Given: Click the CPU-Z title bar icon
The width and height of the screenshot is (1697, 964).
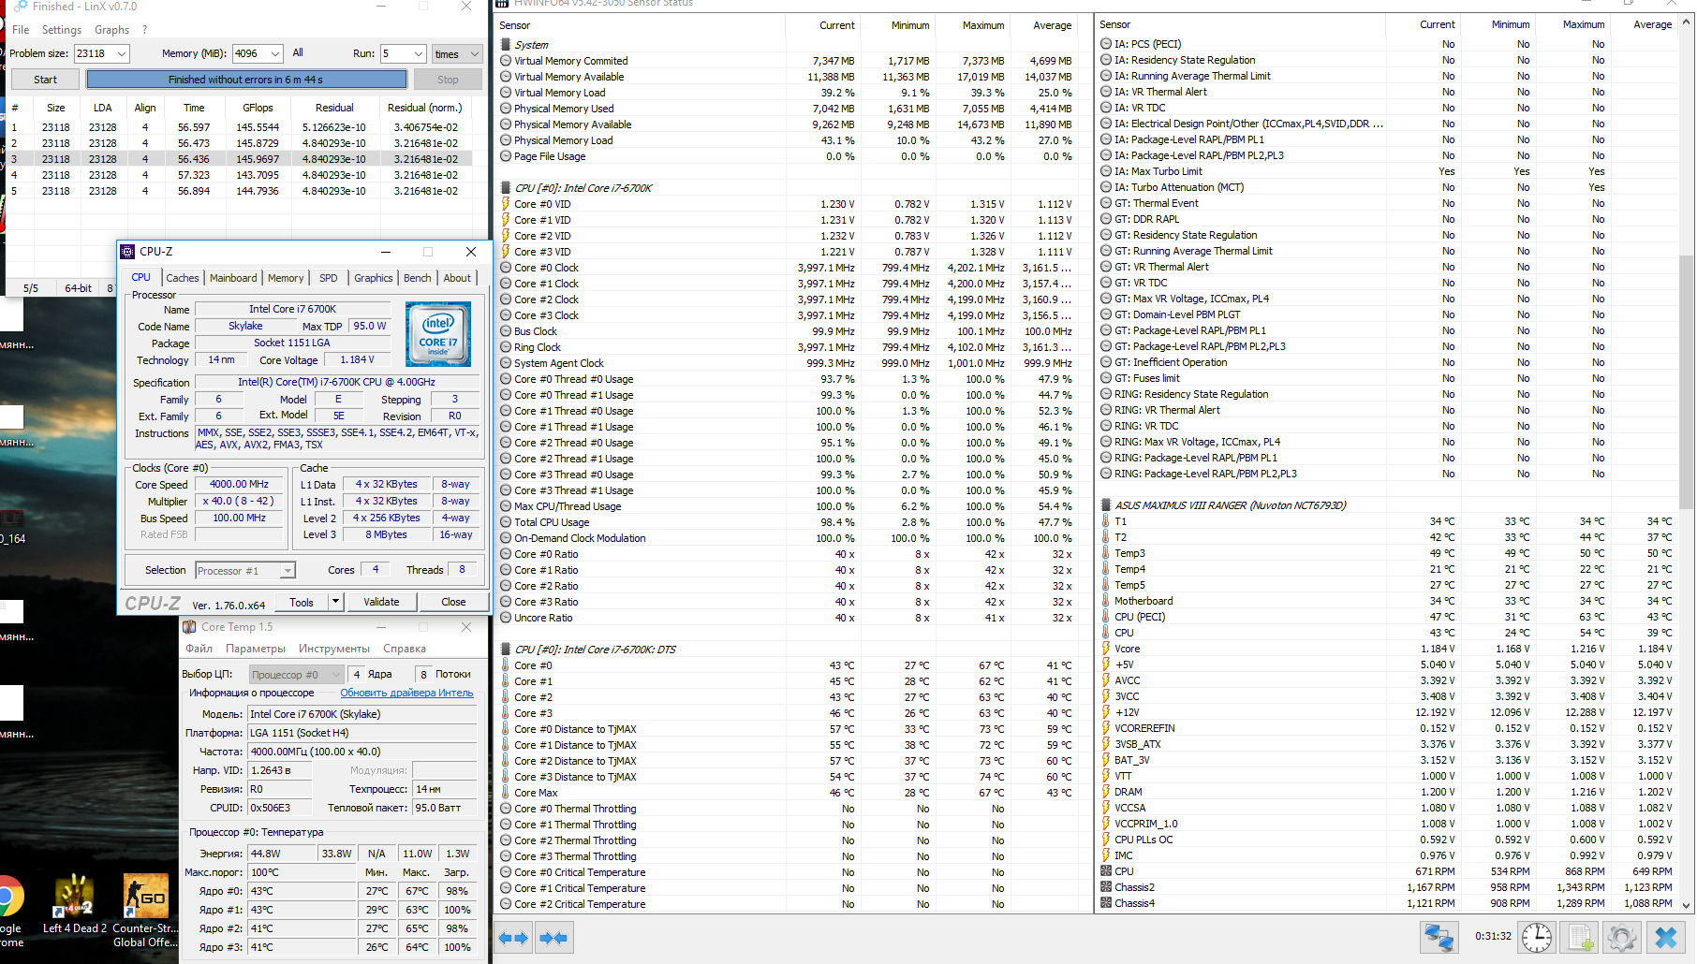Looking at the screenshot, I should pyautogui.click(x=127, y=252).
